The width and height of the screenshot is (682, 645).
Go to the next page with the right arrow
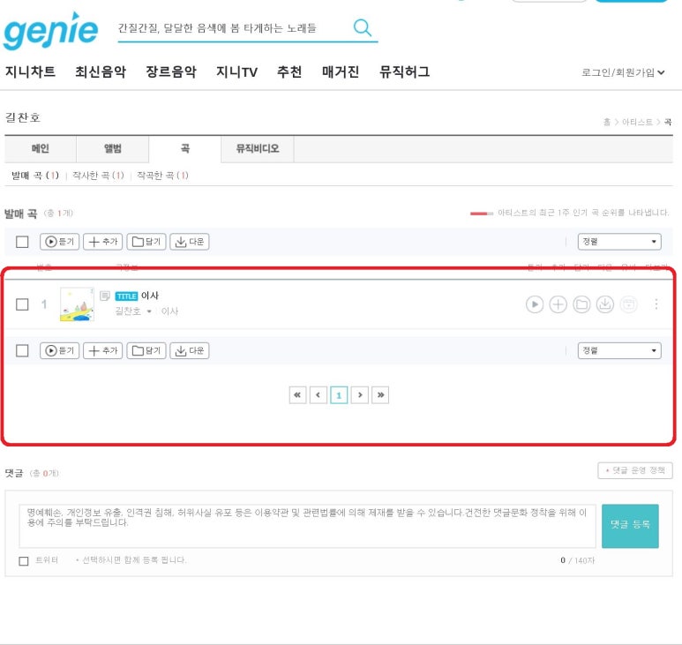[x=360, y=395]
